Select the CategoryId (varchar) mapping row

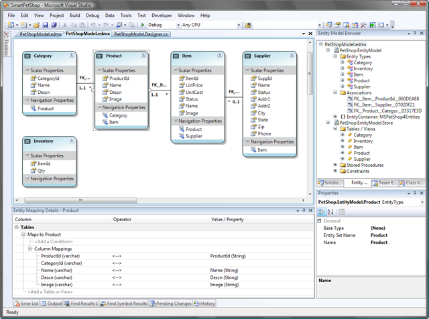point(164,263)
